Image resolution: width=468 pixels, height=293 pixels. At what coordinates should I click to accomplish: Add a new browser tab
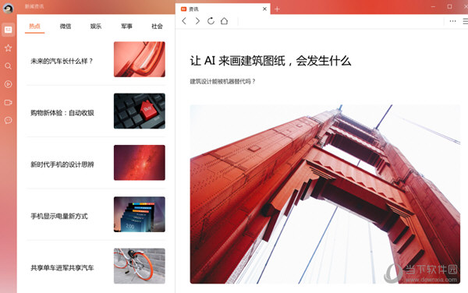[277, 9]
